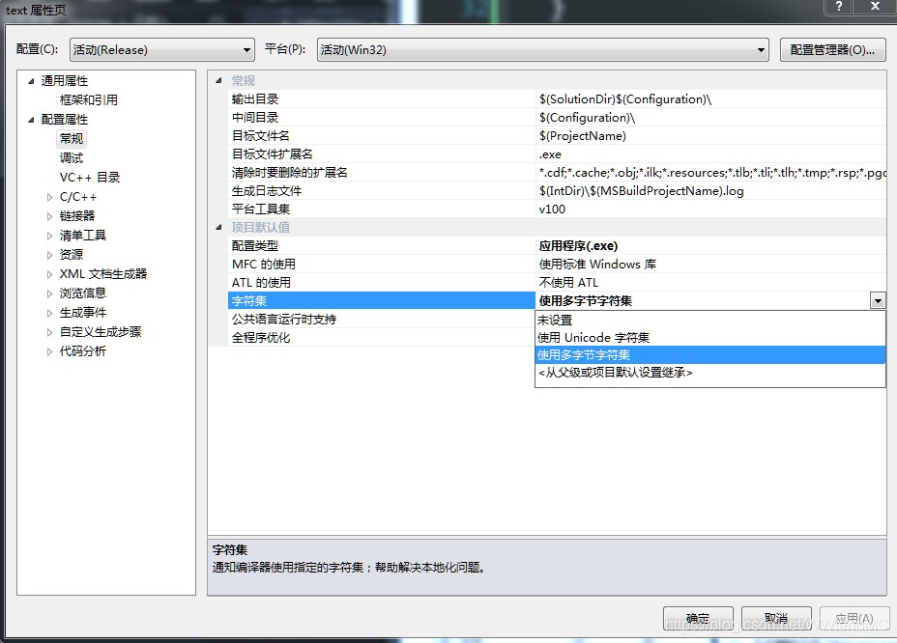Image resolution: width=897 pixels, height=643 pixels.
Task: Select the 公共语言运行时支持 property
Action: click(x=382, y=319)
